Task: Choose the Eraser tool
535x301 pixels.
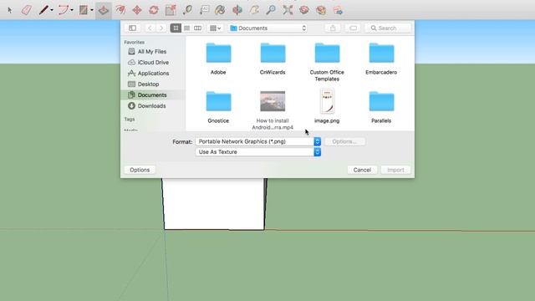Action: (27, 10)
